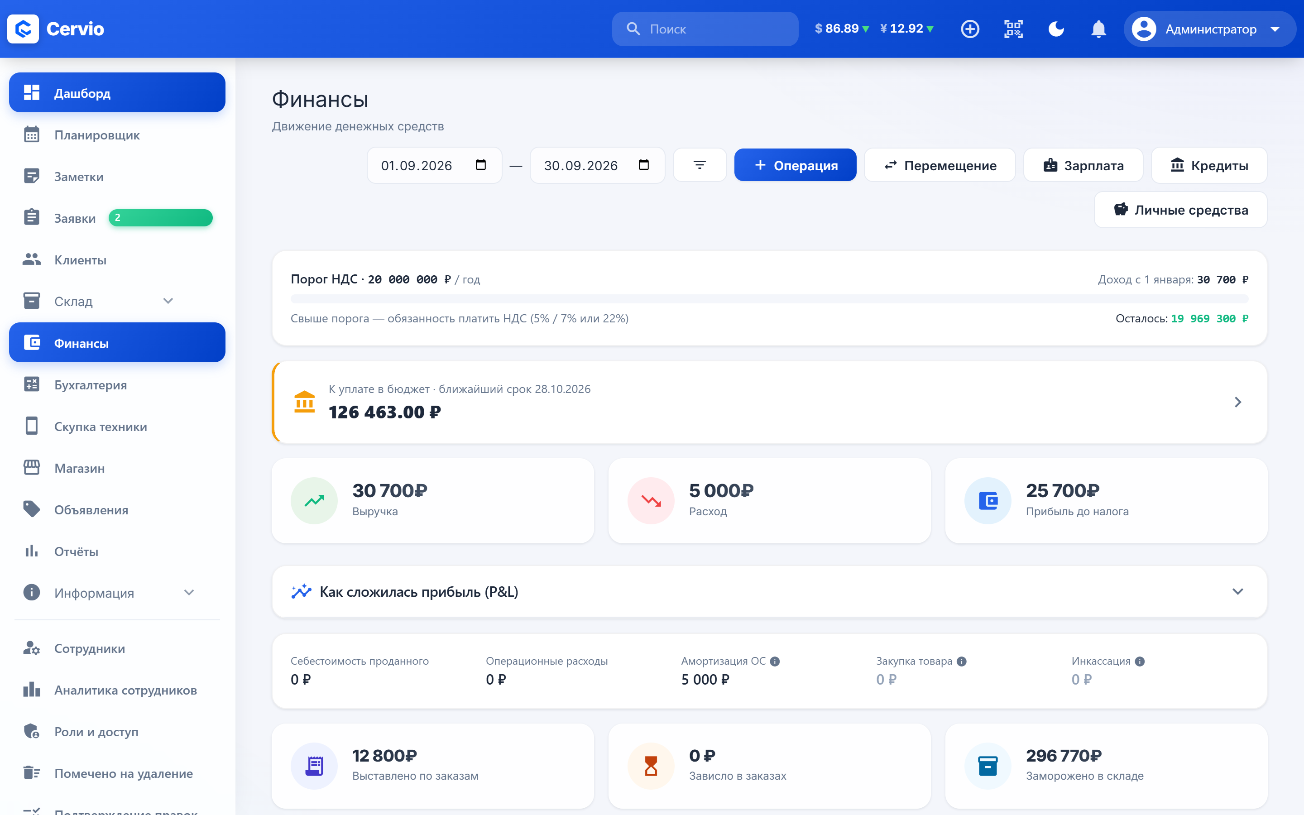The height and width of the screenshot is (815, 1304).
Task: Click the Порог НДС progress bar
Action: point(769,299)
